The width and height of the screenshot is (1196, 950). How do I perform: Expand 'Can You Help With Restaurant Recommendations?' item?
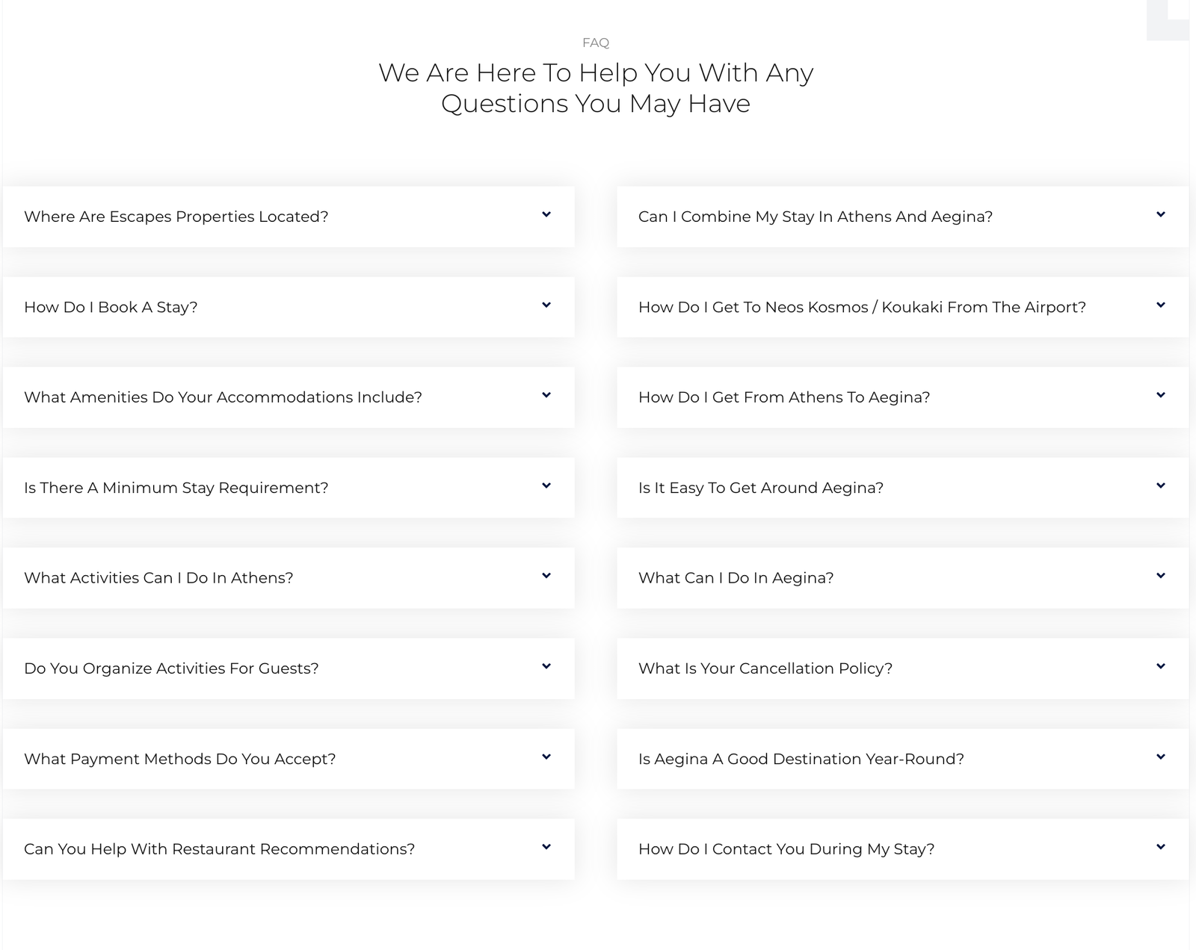(219, 849)
